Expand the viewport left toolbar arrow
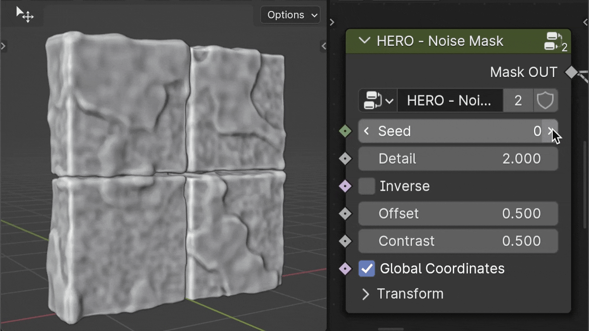The image size is (589, 331). tap(3, 46)
